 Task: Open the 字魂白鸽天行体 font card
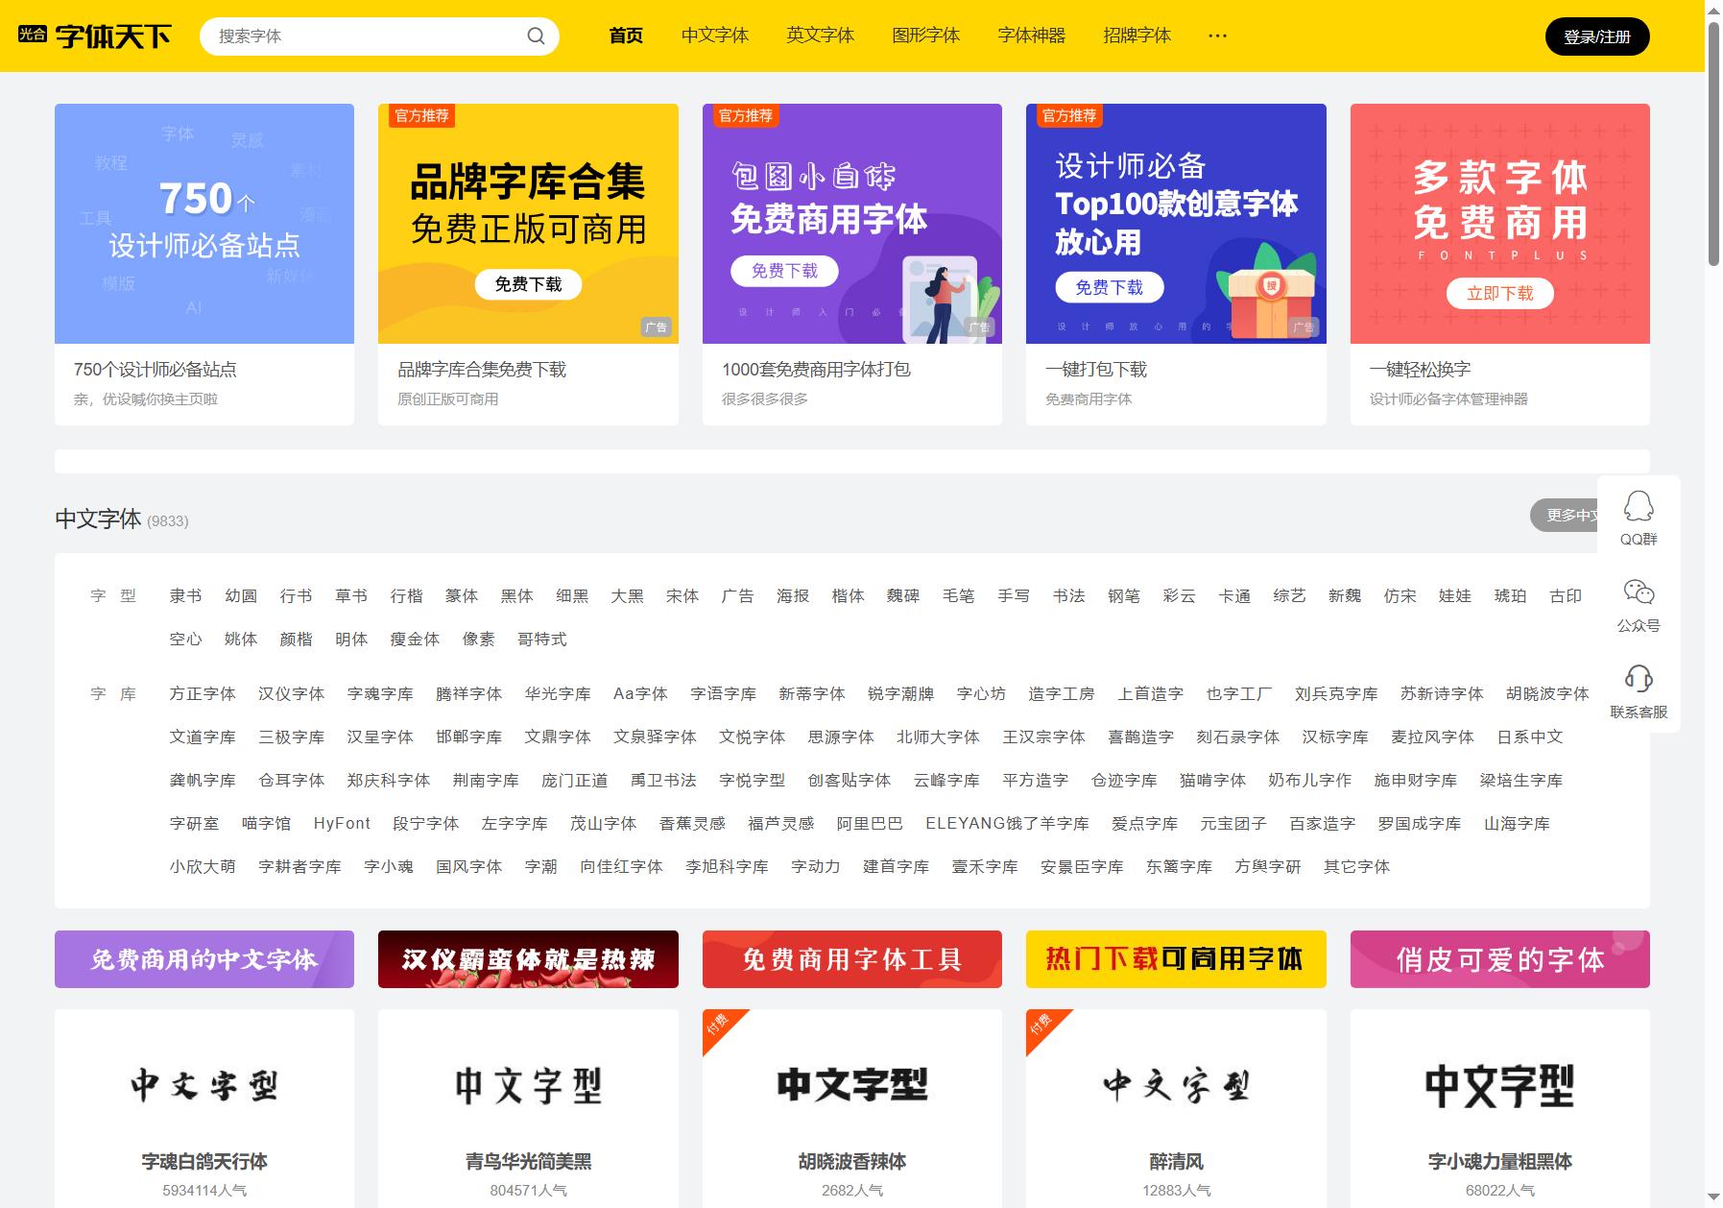[x=204, y=1108]
